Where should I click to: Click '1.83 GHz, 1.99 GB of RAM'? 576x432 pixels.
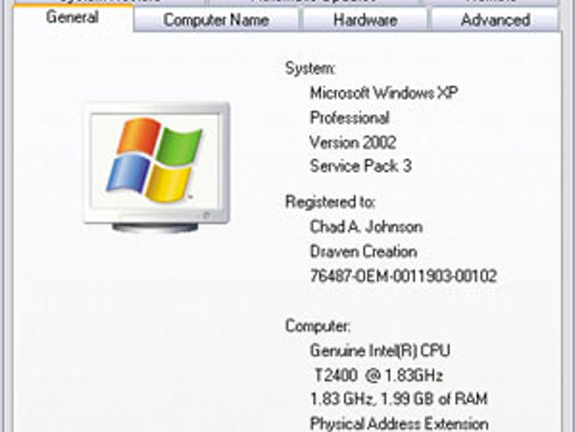[398, 399]
